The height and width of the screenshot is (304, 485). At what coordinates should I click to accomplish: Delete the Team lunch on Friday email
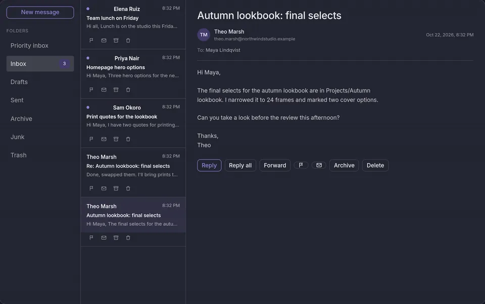128,40
